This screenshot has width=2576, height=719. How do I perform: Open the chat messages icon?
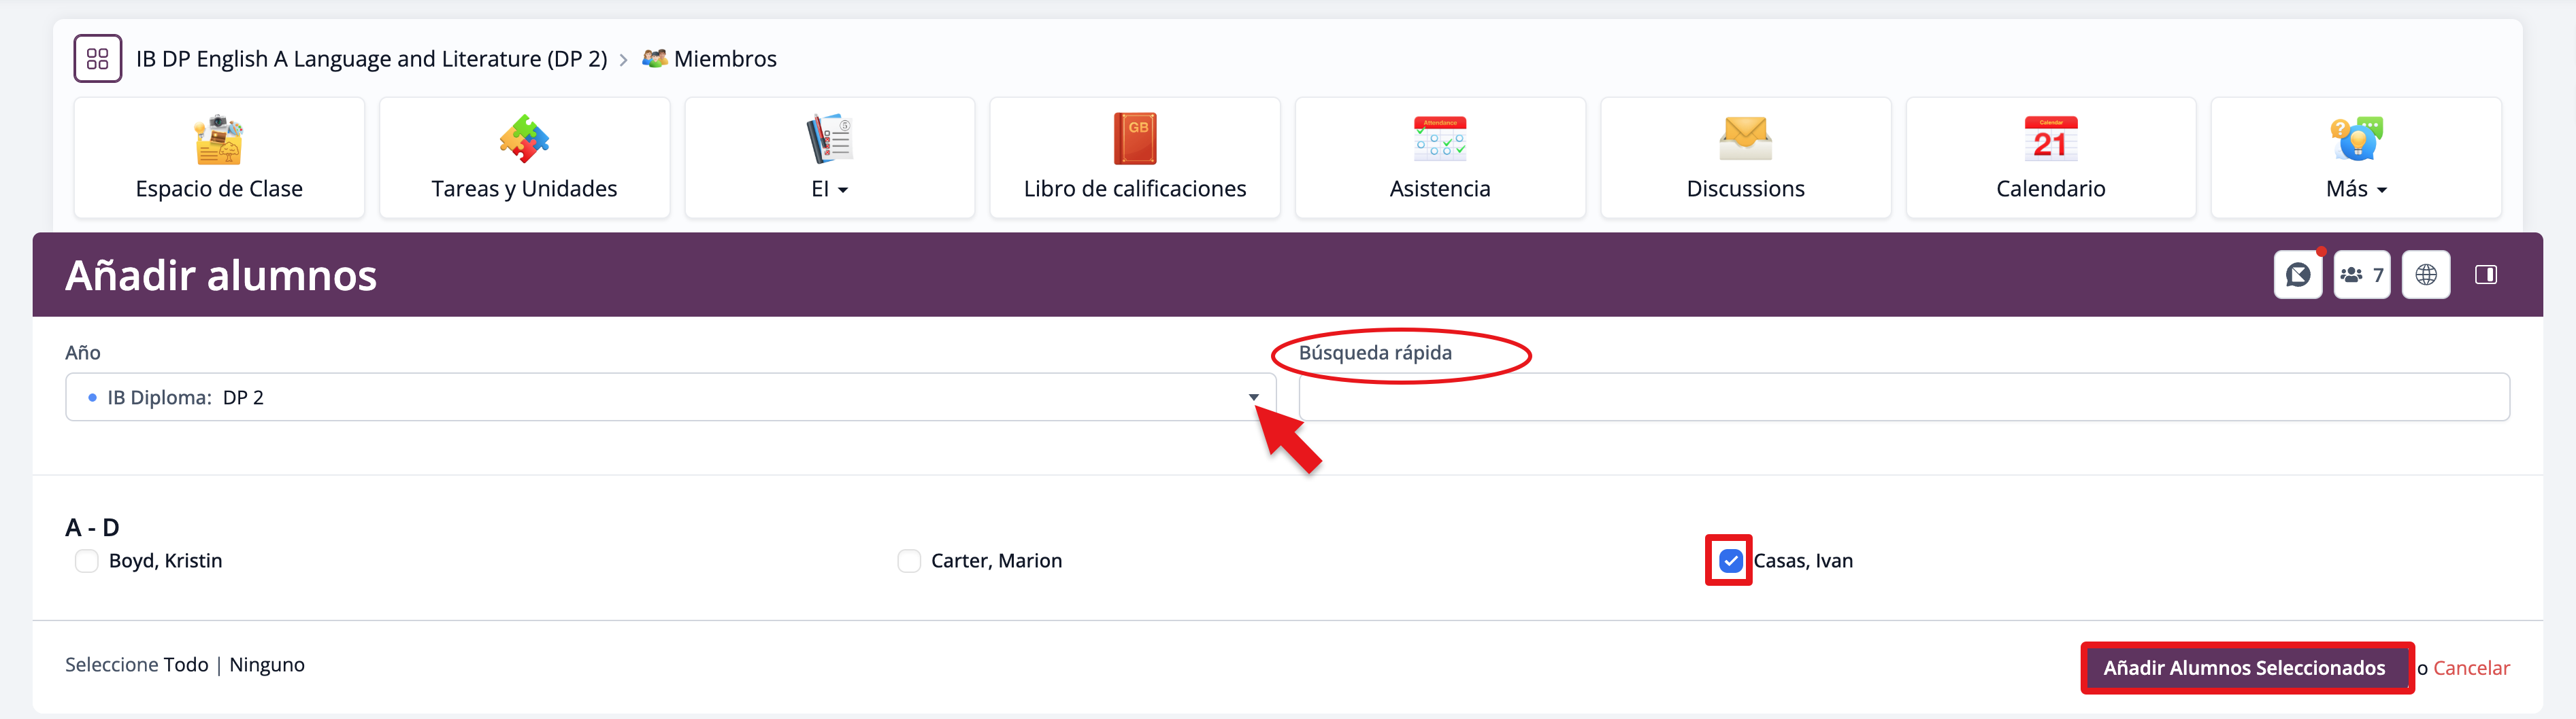[2297, 275]
